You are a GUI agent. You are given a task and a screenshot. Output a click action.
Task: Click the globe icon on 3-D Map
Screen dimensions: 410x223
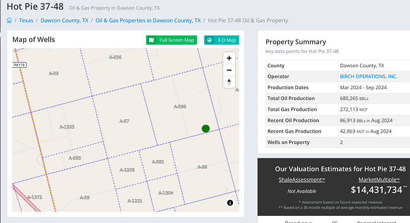click(x=209, y=40)
